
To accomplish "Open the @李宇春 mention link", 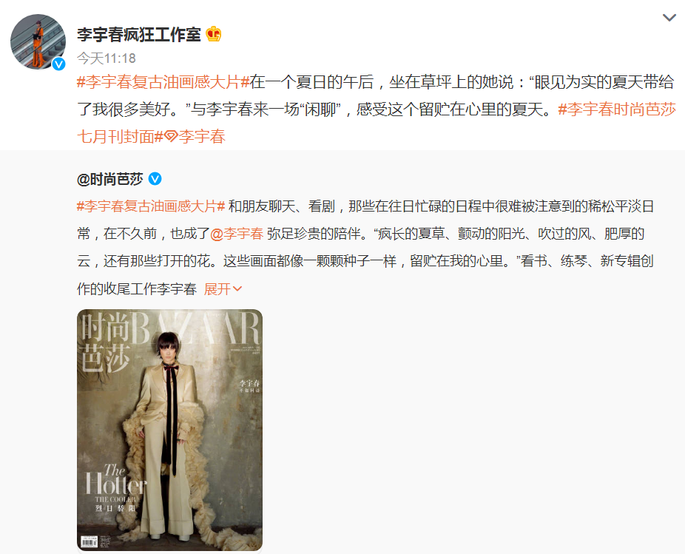I will pos(237,234).
